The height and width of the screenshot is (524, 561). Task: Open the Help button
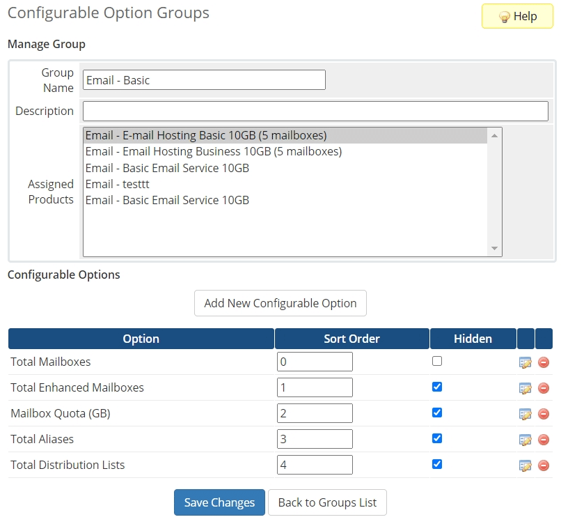pyautogui.click(x=518, y=16)
